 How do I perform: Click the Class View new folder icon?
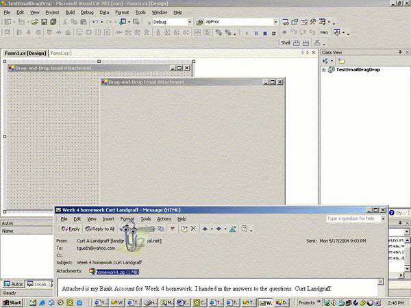(x=341, y=61)
